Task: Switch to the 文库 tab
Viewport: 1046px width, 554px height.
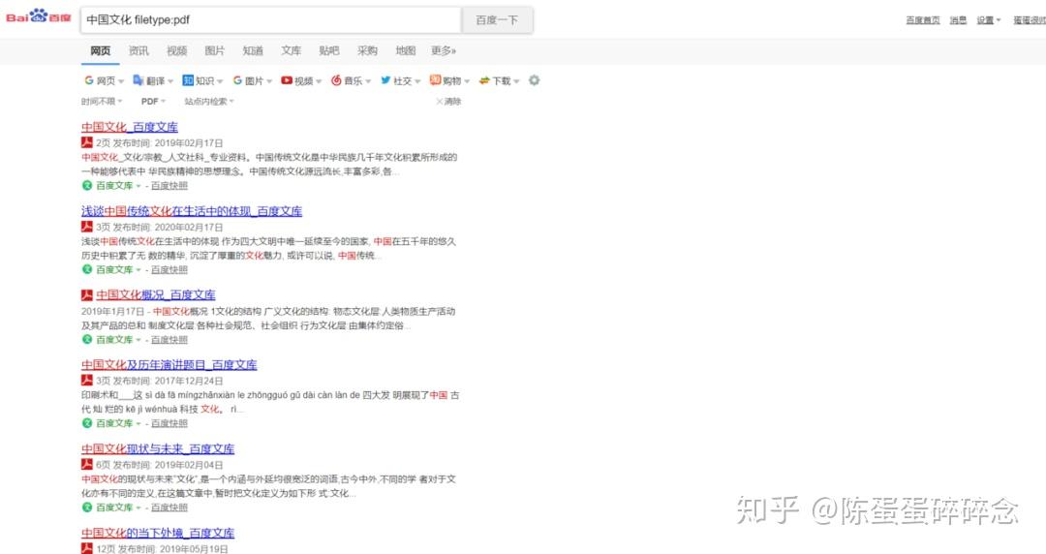Action: pyautogui.click(x=291, y=50)
